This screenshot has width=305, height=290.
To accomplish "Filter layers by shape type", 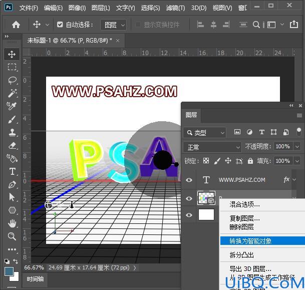I will click(x=273, y=132).
